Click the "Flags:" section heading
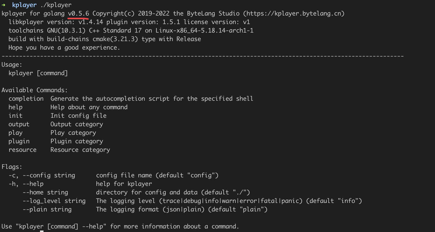This screenshot has height=232, width=435. point(12,167)
